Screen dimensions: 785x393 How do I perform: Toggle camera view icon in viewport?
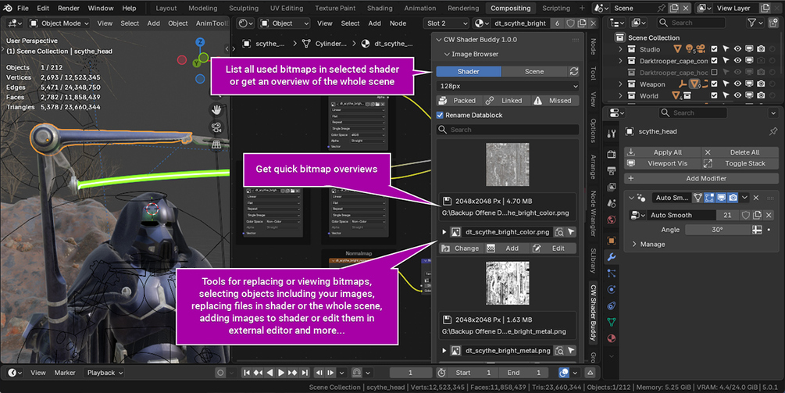click(216, 127)
